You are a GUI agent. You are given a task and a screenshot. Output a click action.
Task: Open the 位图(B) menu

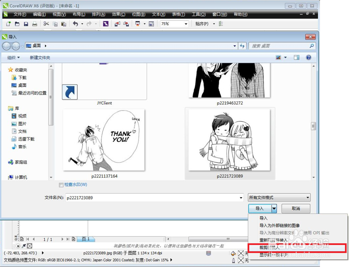click(139, 14)
